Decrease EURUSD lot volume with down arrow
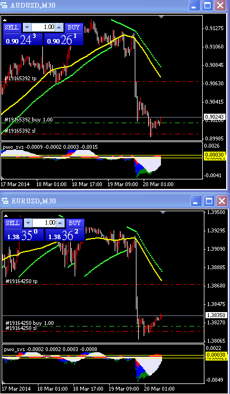The image size is (230, 394). 28,222
